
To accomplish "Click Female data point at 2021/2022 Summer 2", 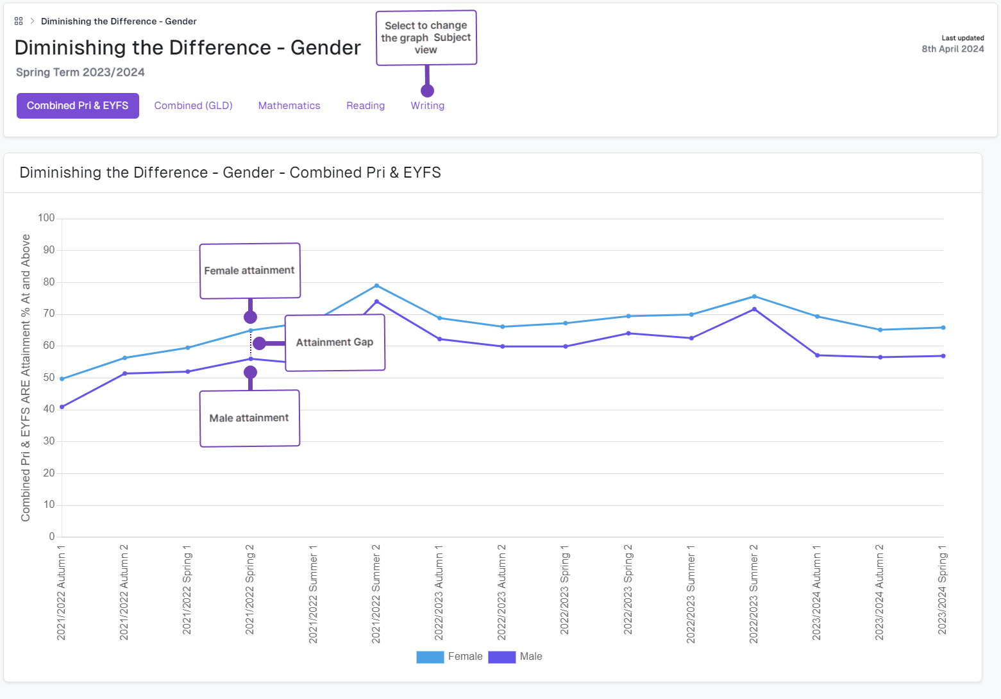I will (x=376, y=285).
